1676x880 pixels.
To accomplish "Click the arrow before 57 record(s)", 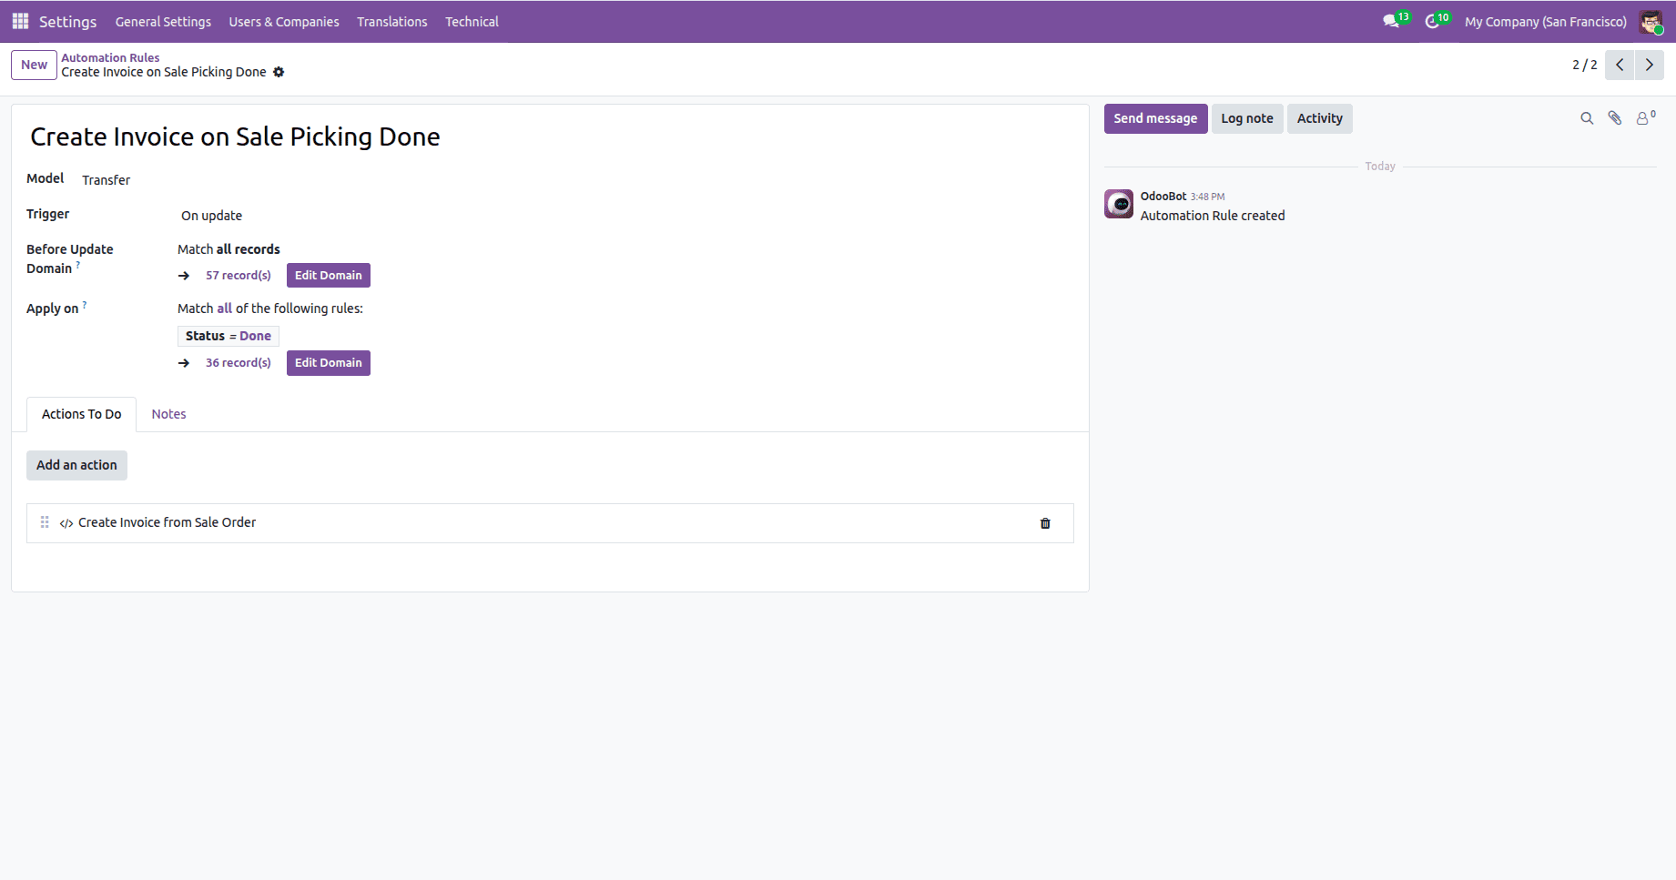I will pos(184,276).
